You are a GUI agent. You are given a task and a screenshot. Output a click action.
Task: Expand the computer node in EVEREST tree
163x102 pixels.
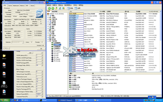tap(48, 16)
